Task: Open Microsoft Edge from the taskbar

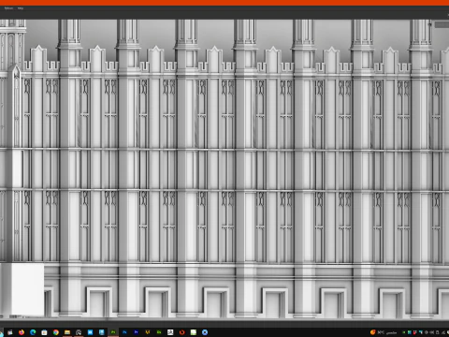Action: [33, 332]
